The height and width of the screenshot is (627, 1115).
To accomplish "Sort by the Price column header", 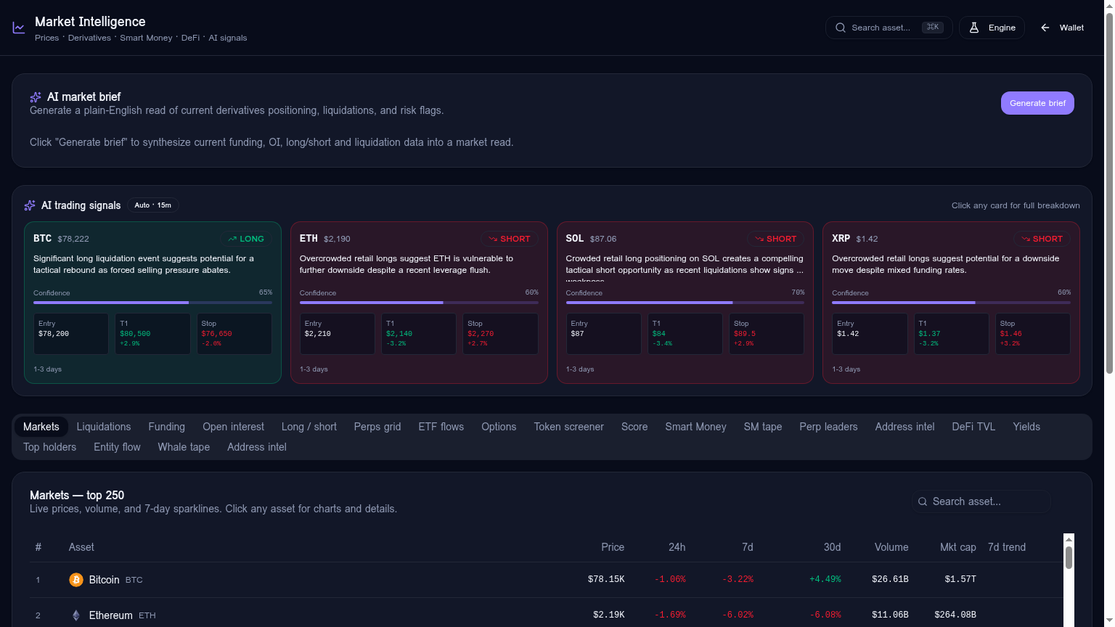I will tap(613, 547).
